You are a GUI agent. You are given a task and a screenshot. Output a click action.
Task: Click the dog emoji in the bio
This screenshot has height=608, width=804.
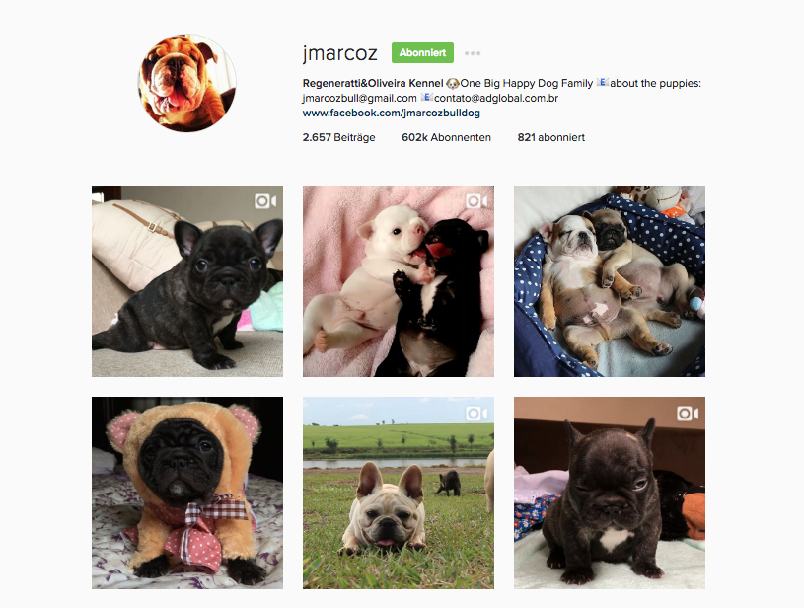pos(452,83)
